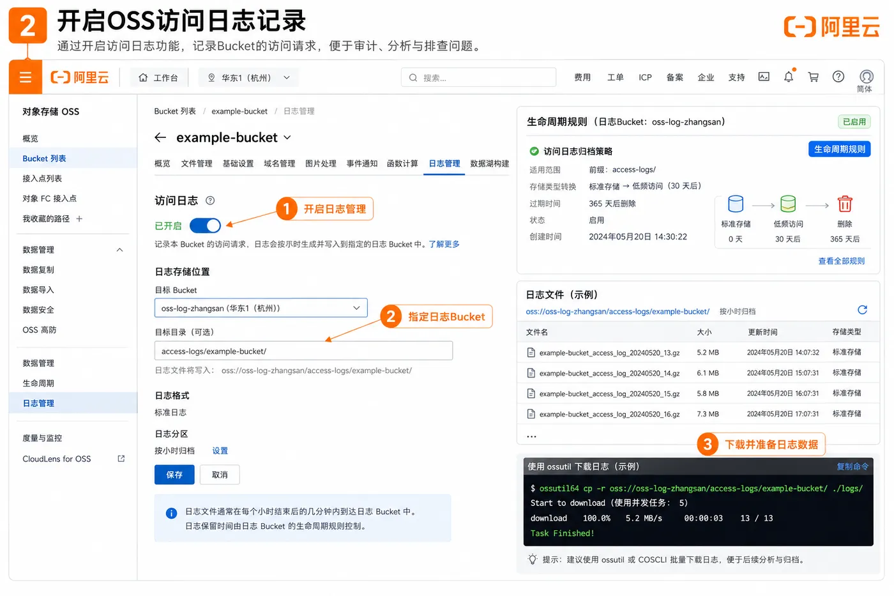Click Bucket 列表 breadcrumb
This screenshot has height=596, width=894.
pyautogui.click(x=175, y=111)
